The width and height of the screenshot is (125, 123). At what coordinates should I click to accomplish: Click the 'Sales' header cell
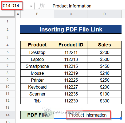(104, 45)
